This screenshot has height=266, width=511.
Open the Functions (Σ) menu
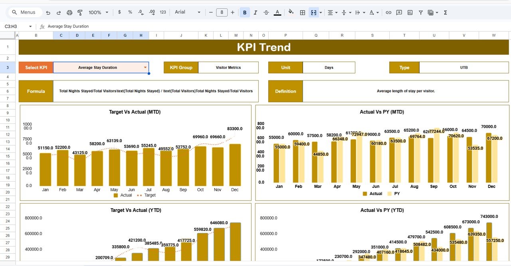click(445, 12)
